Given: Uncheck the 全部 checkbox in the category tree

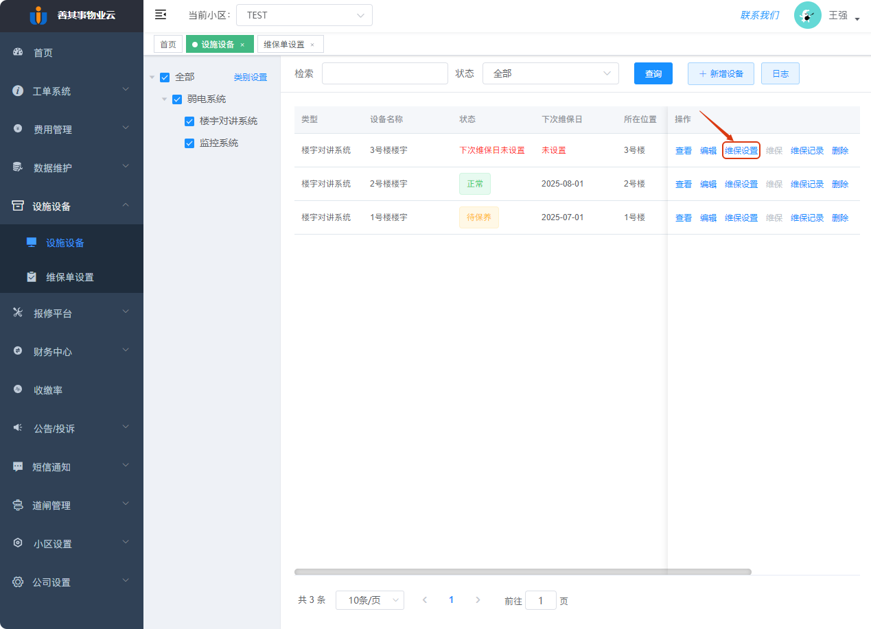Looking at the screenshot, I should coord(165,77).
